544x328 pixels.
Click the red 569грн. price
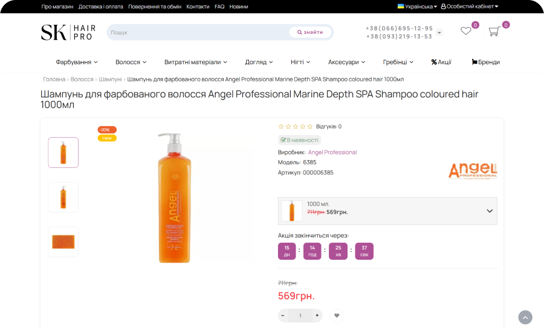click(296, 296)
